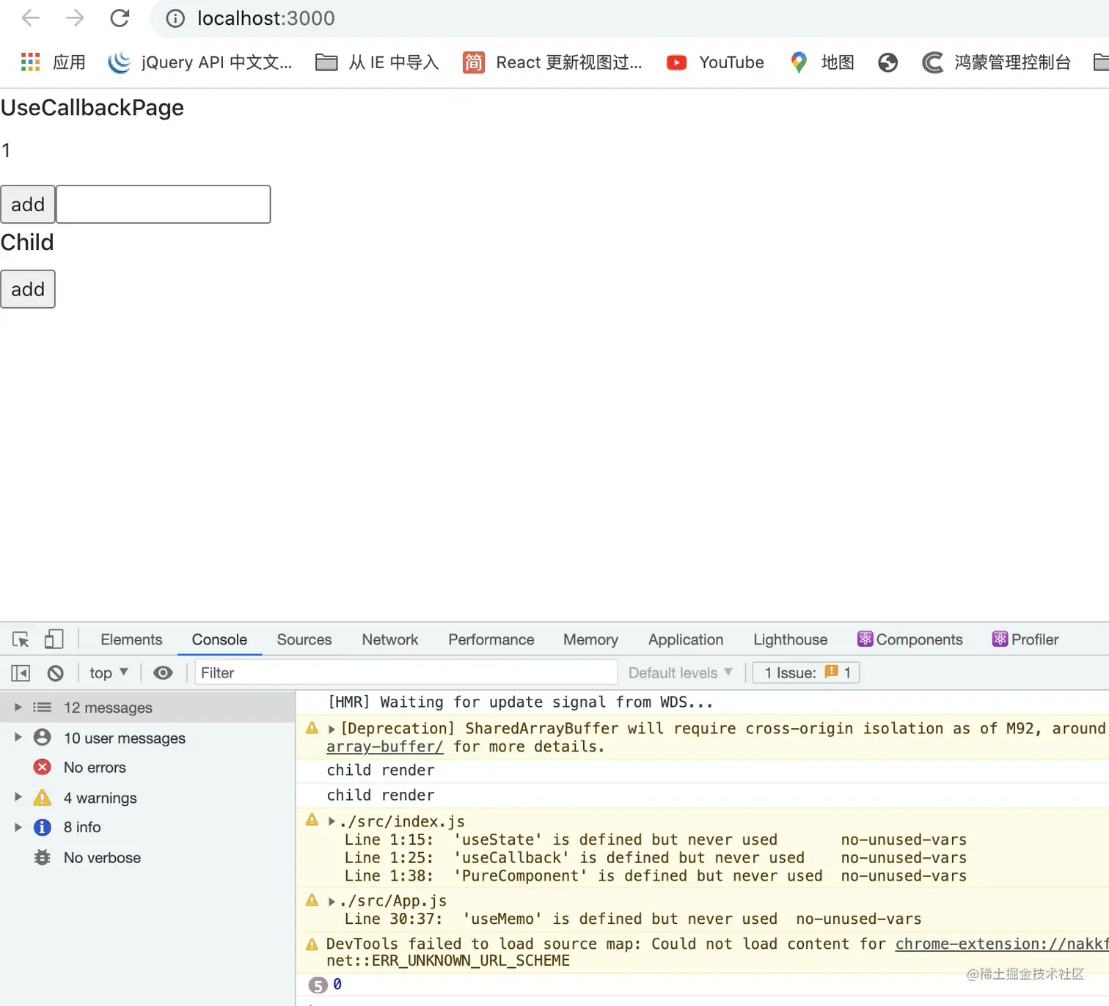
Task: Click the Child heading text
Action: point(27,243)
